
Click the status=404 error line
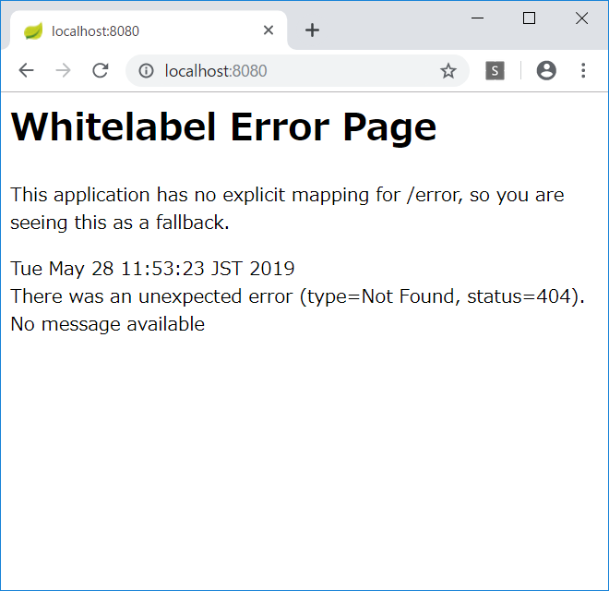pyautogui.click(x=297, y=296)
